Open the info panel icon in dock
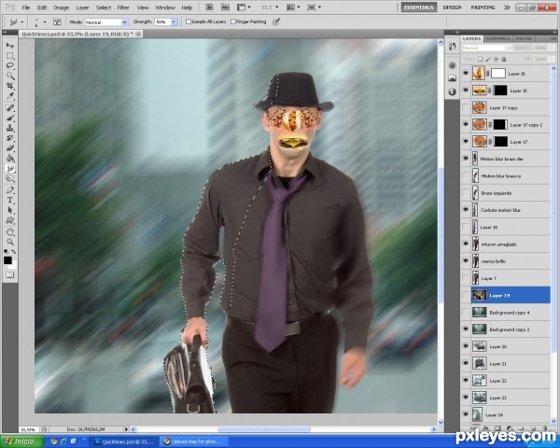This screenshot has height=448, width=560. (452, 91)
